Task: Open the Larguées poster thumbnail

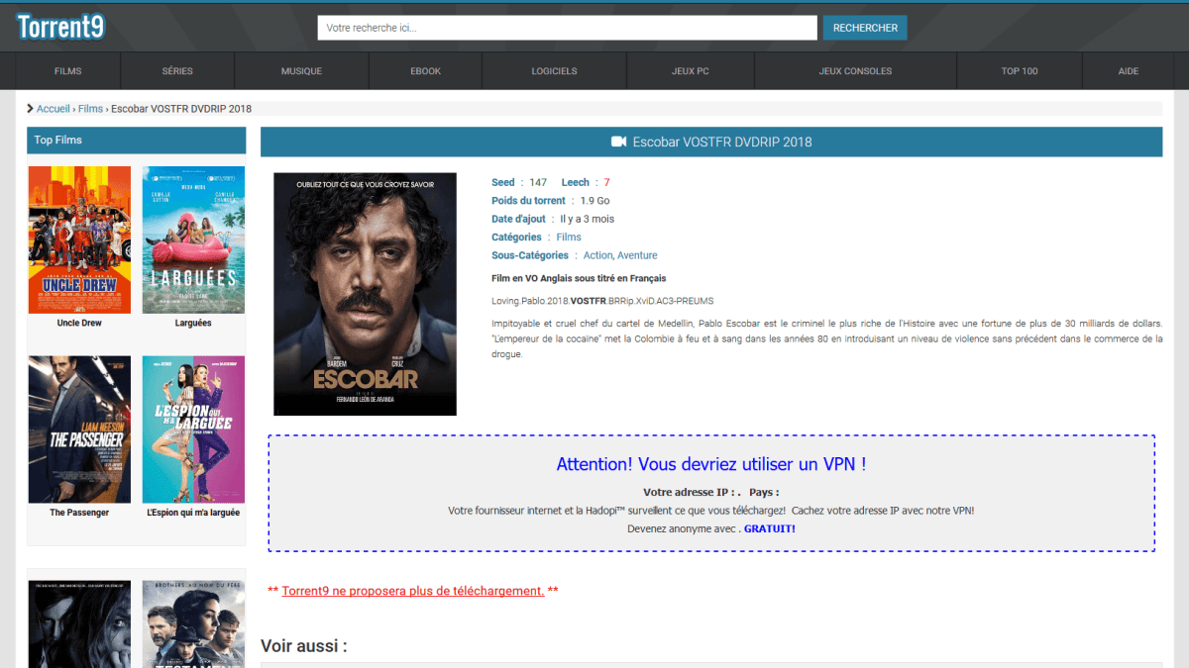Action: (x=193, y=239)
